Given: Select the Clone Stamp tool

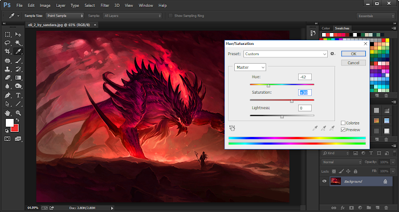Looking at the screenshot, I should (x=7, y=69).
